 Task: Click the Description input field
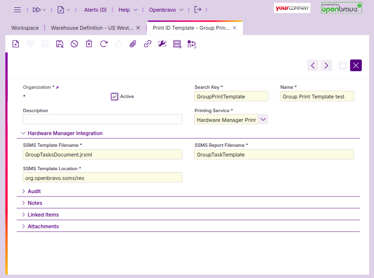coord(102,119)
